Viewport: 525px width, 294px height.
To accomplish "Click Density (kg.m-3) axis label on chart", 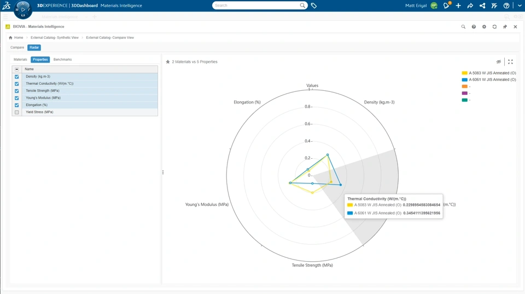I will pos(379,102).
